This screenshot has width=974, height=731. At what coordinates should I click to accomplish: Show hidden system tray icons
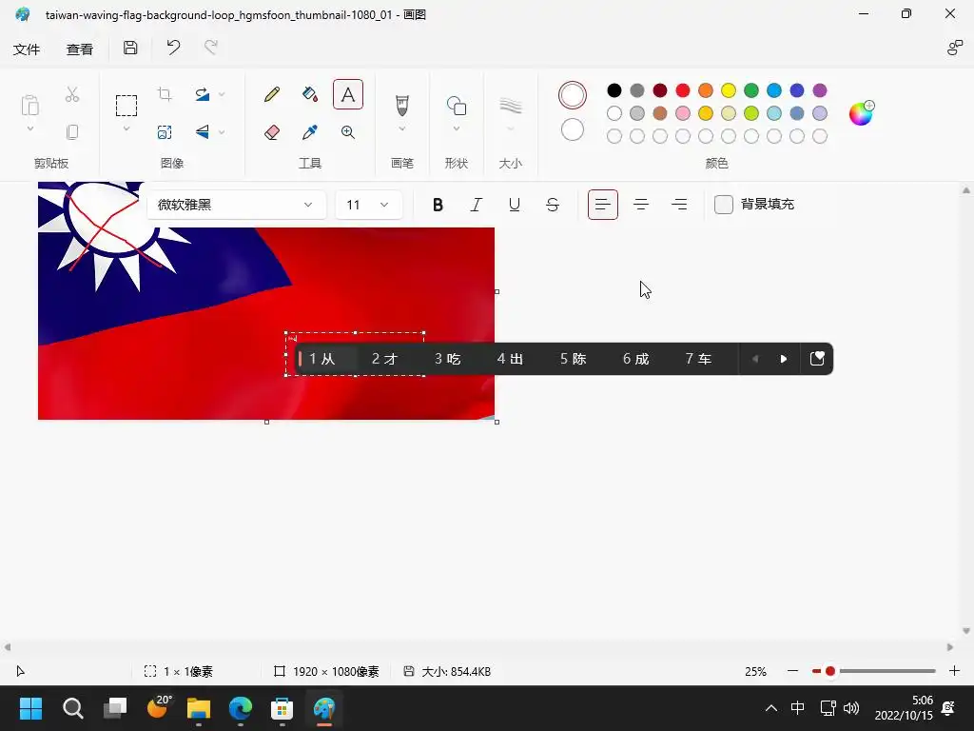770,708
